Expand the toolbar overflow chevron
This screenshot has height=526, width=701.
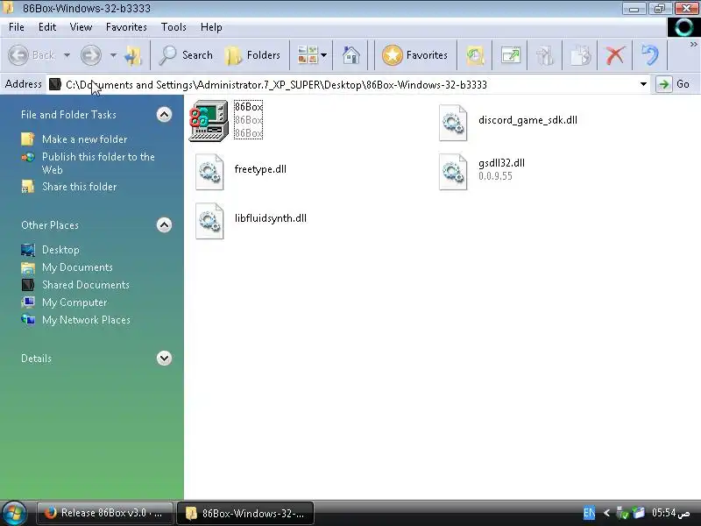[693, 45]
